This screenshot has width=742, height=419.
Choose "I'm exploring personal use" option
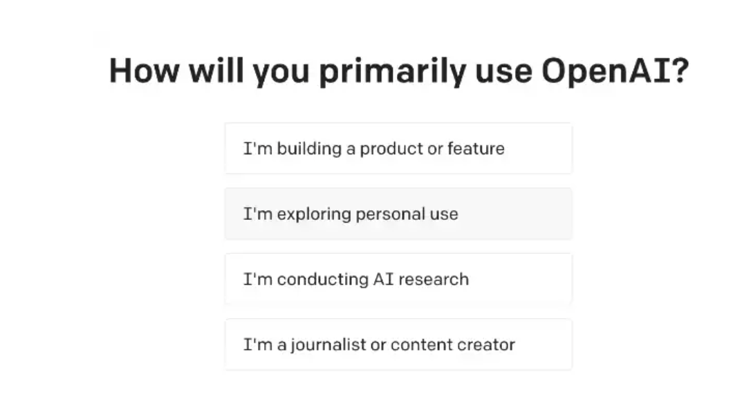point(398,214)
